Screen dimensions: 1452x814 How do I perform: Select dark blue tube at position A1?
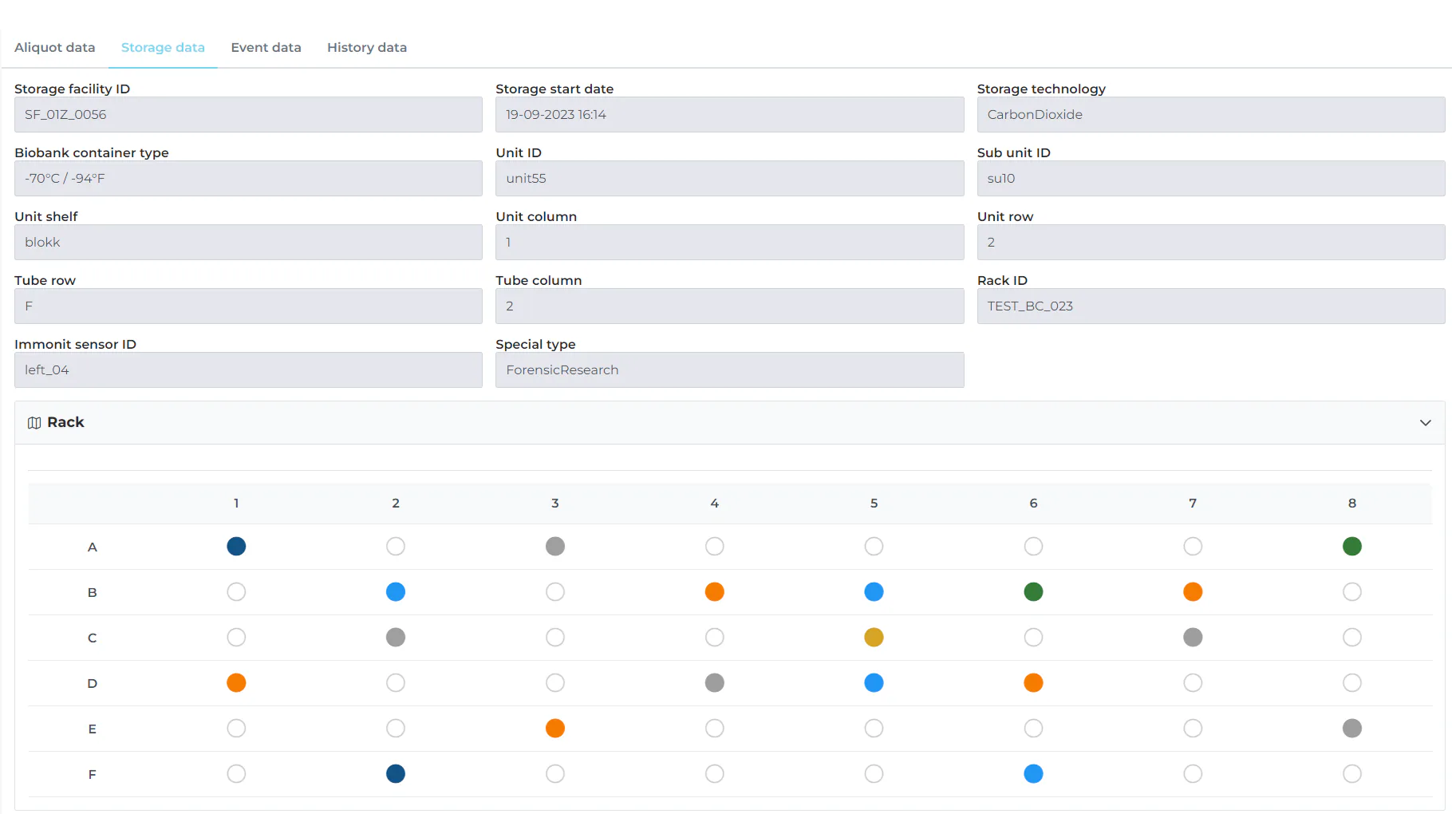236,547
